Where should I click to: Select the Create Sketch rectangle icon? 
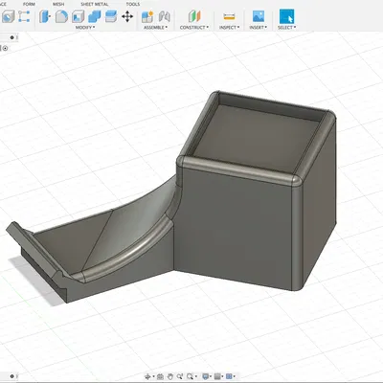click(24, 16)
